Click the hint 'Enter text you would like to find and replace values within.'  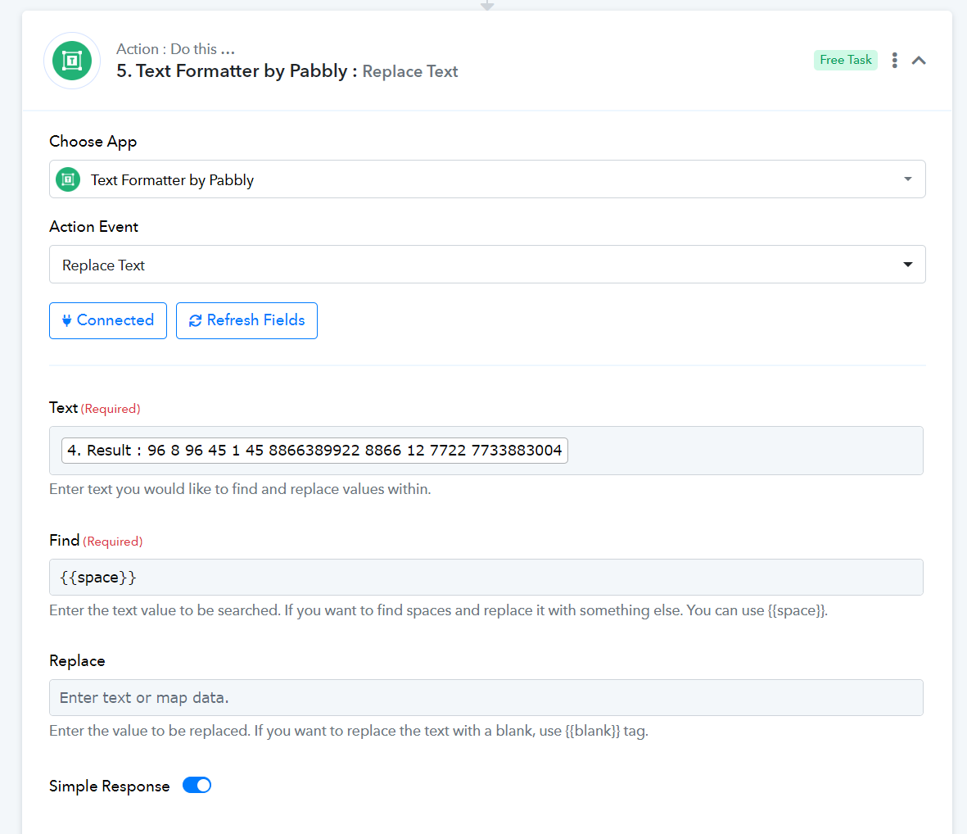(240, 489)
